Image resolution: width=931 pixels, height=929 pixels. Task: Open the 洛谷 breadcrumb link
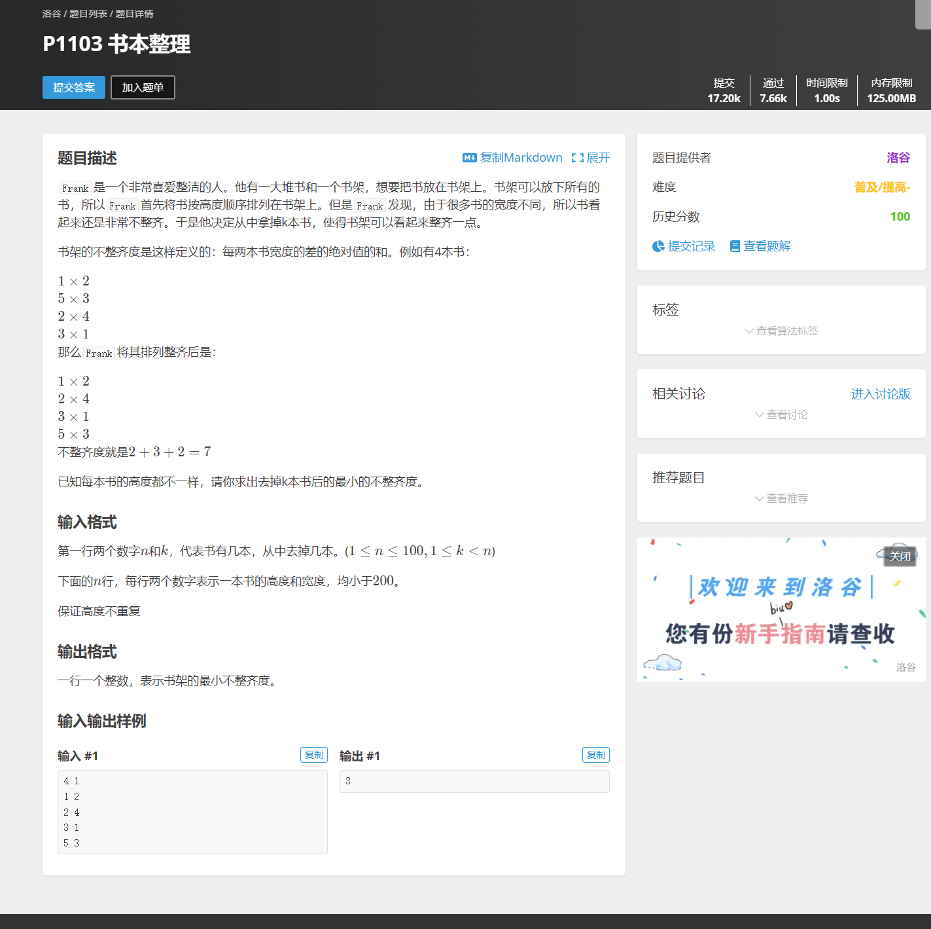[51, 14]
